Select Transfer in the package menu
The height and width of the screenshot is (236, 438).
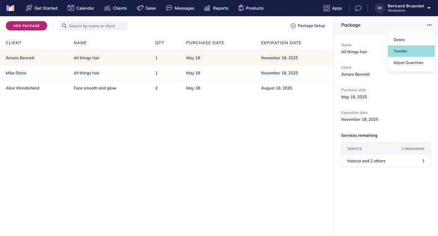[401, 51]
